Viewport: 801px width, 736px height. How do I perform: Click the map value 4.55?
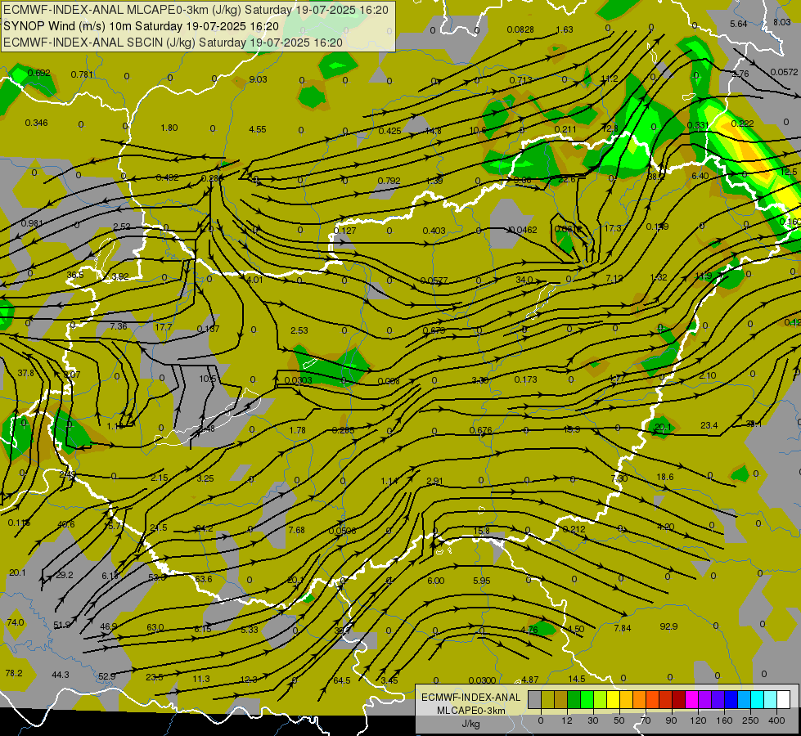click(258, 129)
